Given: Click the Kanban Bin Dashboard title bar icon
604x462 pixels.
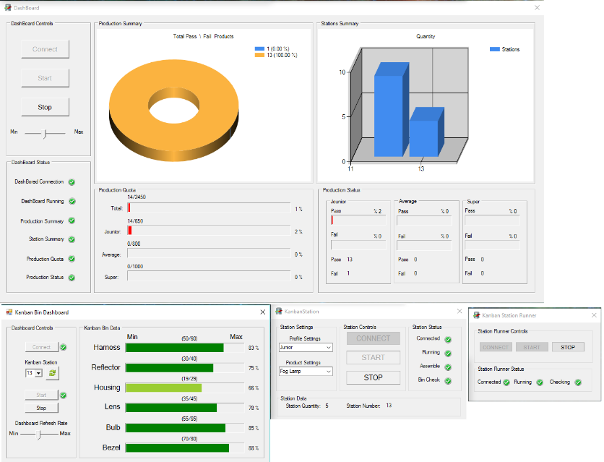Looking at the screenshot, I should coord(9,312).
